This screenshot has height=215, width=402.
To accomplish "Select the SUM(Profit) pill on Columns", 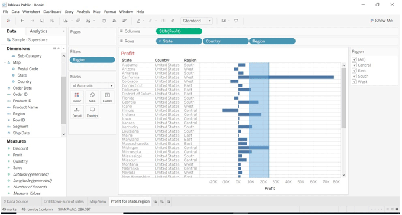I will click(179, 31).
